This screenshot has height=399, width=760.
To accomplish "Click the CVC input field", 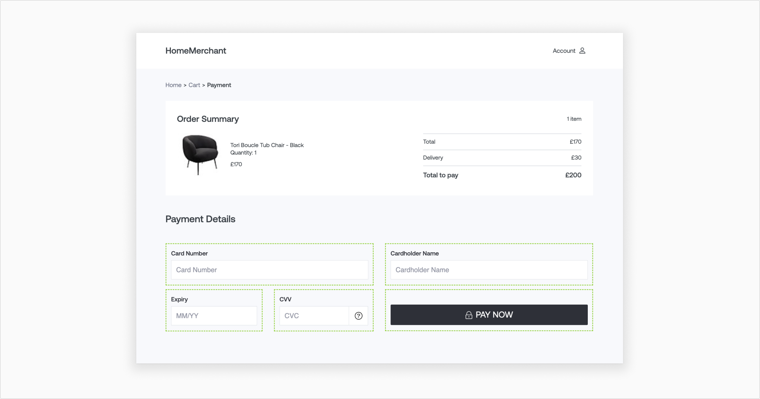I will tap(314, 315).
